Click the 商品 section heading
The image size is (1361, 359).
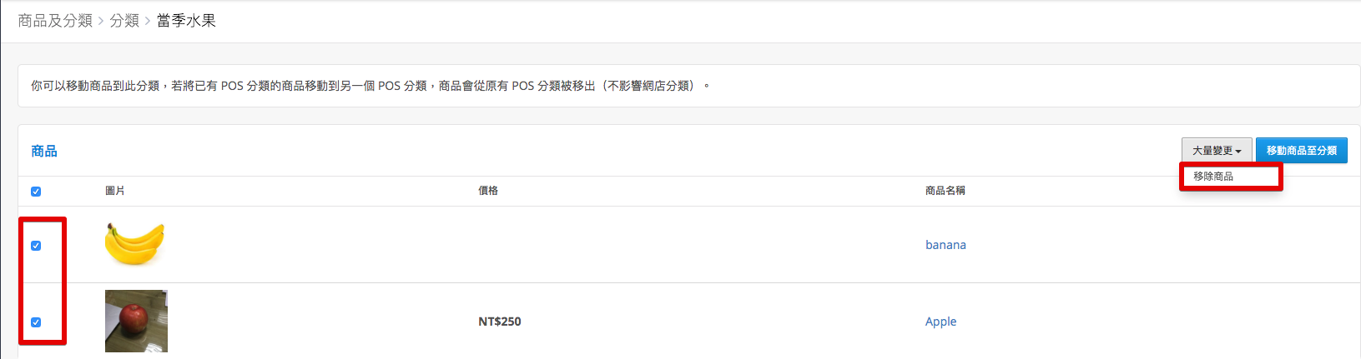pos(44,151)
